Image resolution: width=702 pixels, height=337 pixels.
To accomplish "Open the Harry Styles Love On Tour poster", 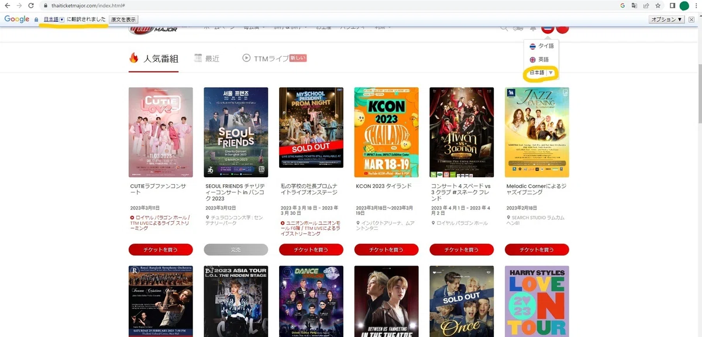I will click(x=537, y=301).
